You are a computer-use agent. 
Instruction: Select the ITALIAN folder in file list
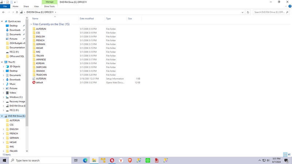[40, 56]
